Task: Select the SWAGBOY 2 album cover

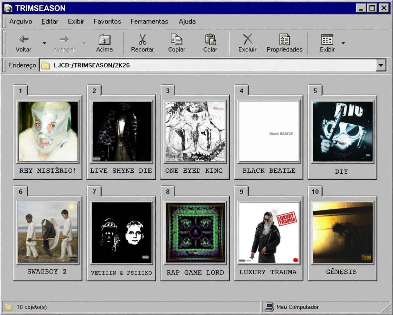Action: (x=48, y=232)
